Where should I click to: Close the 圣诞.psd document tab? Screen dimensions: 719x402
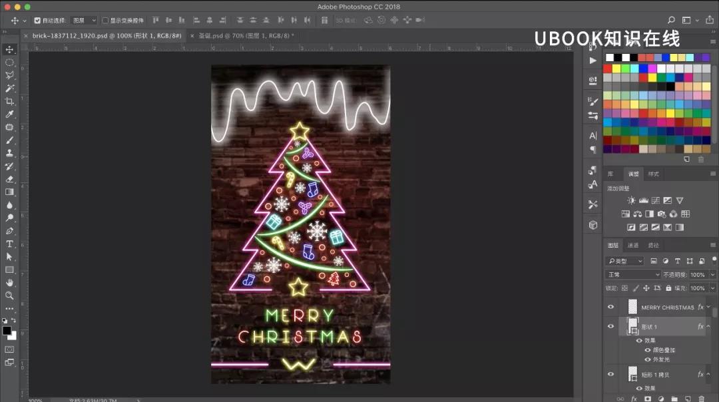tap(192, 35)
